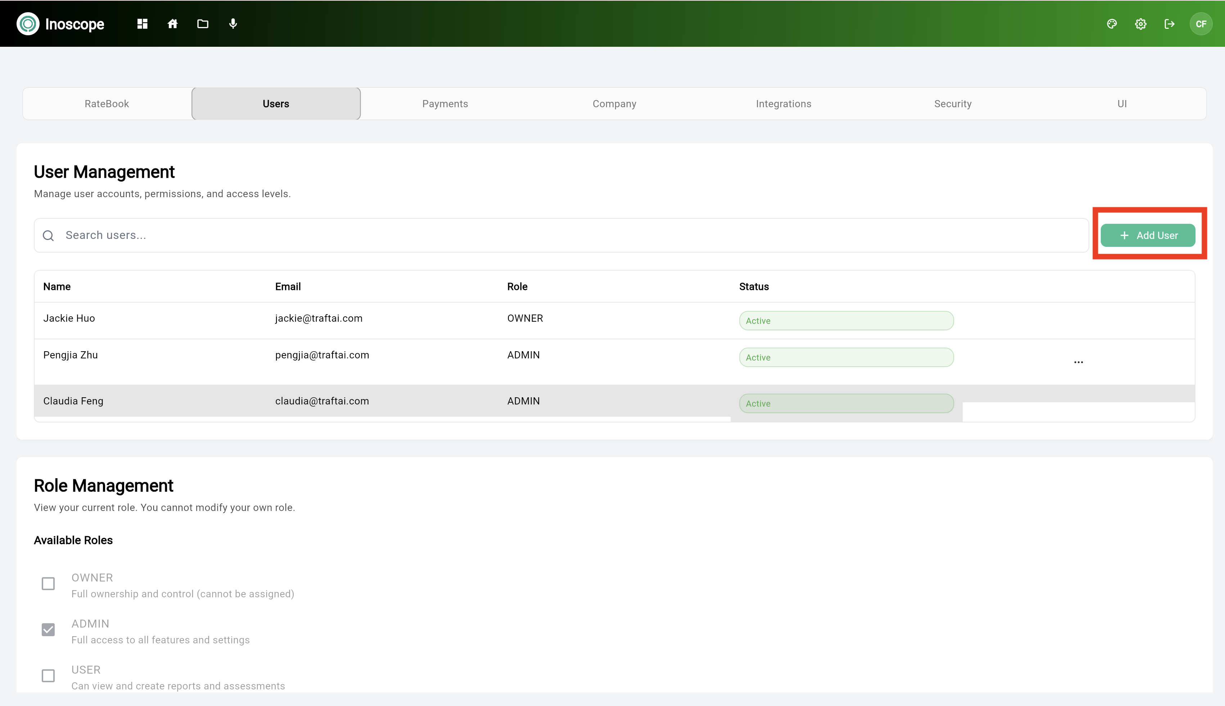Open the settings gear
This screenshot has height=706, width=1225.
1140,23
